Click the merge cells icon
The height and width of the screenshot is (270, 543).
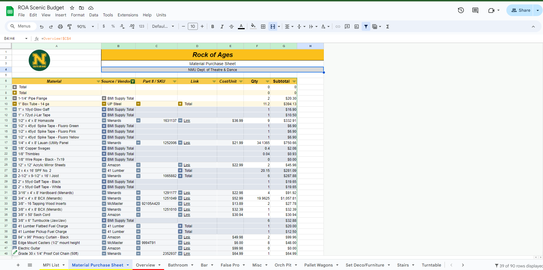click(x=273, y=27)
